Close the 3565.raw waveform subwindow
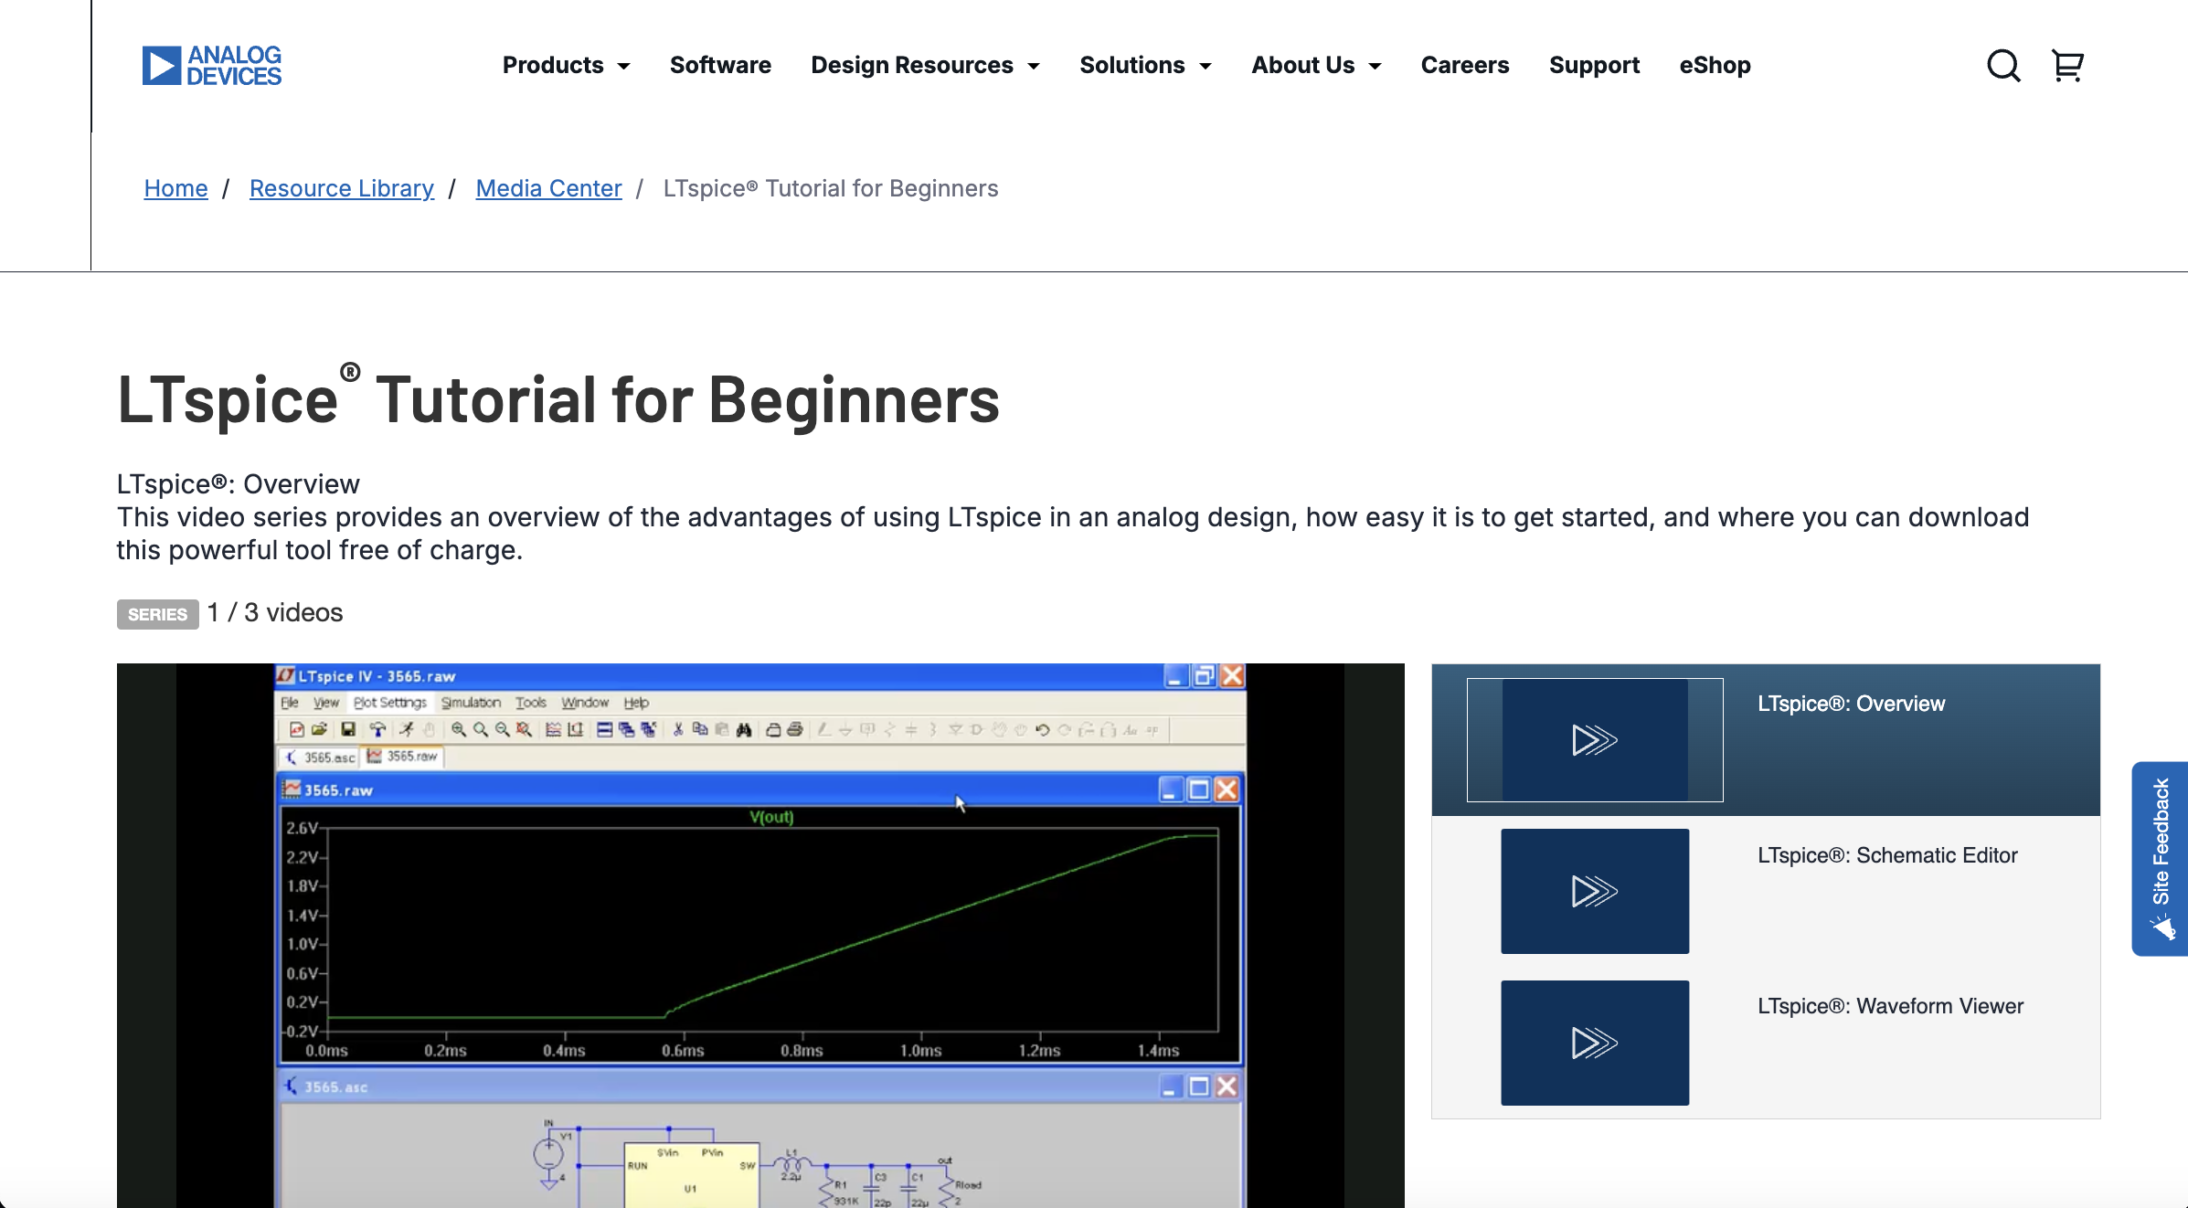This screenshot has width=2188, height=1208. tap(1227, 789)
